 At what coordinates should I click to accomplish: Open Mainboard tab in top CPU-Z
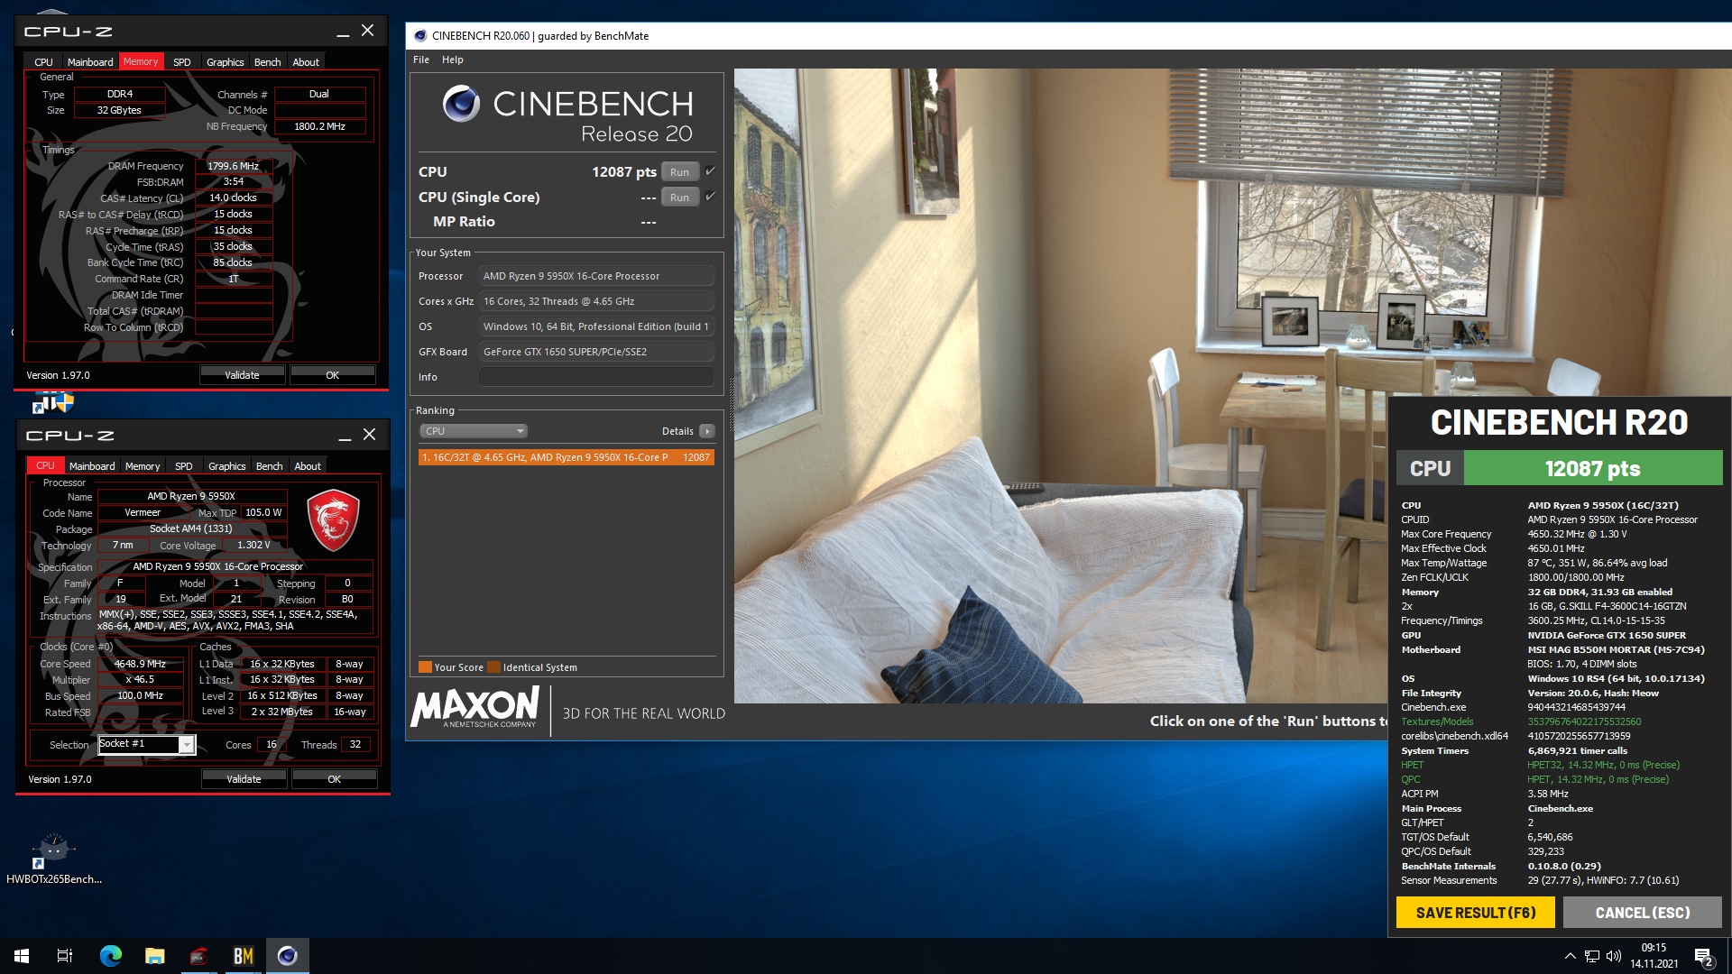click(90, 62)
